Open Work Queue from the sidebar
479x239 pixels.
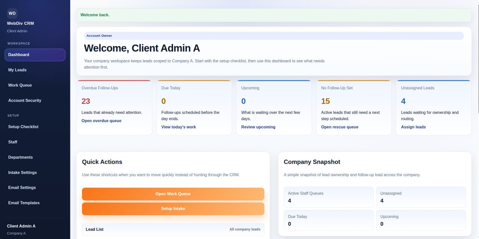pos(35,85)
